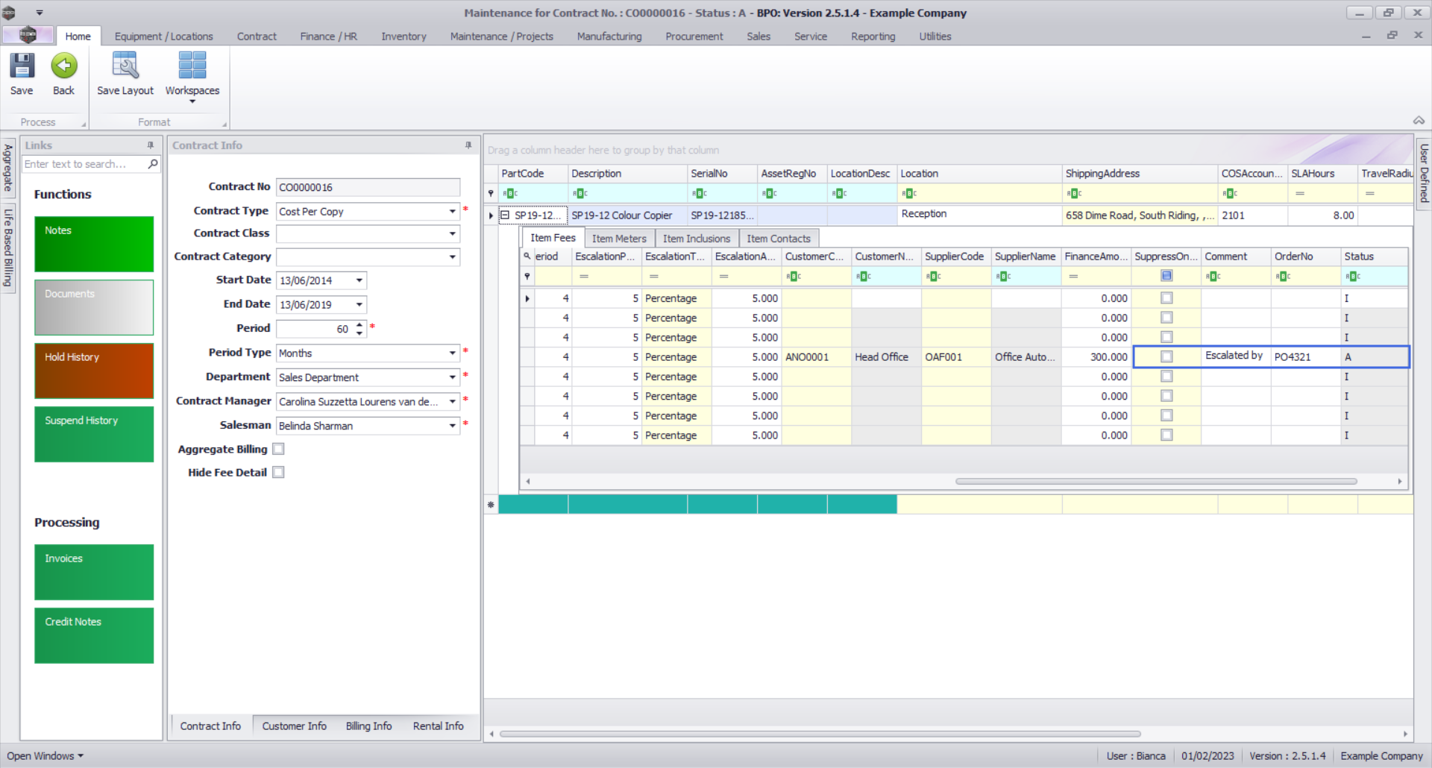Open the Workspaces icon menu
Image resolution: width=1432 pixels, height=768 pixels.
point(192,66)
